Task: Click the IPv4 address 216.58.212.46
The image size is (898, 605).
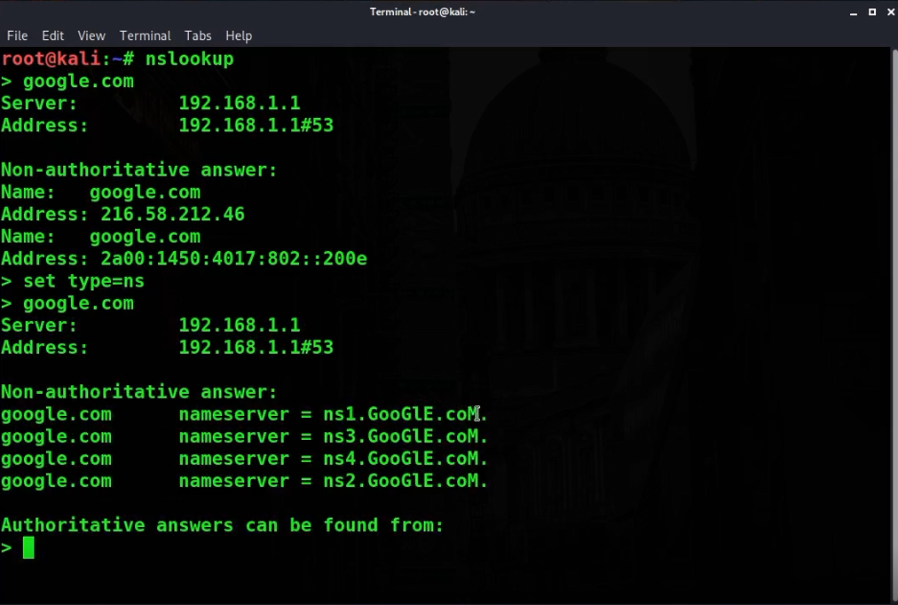Action: click(172, 215)
